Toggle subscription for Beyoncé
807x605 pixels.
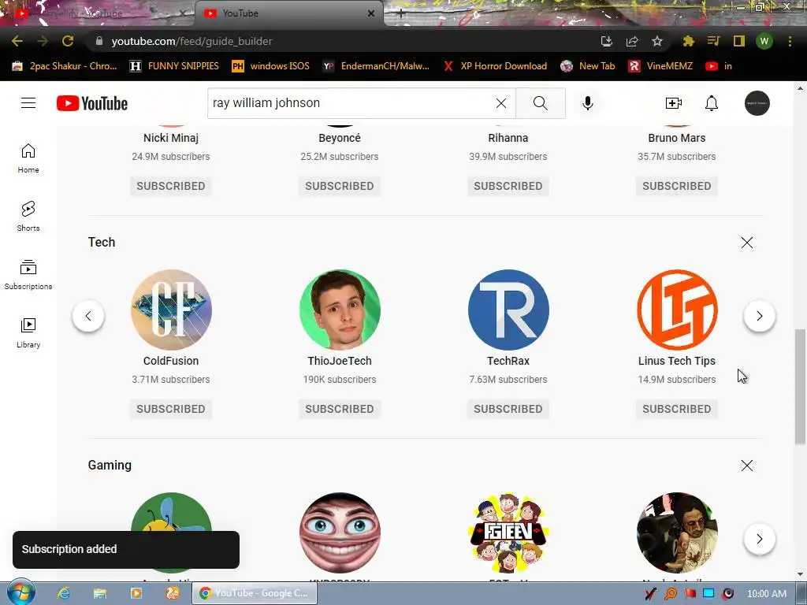(x=340, y=186)
